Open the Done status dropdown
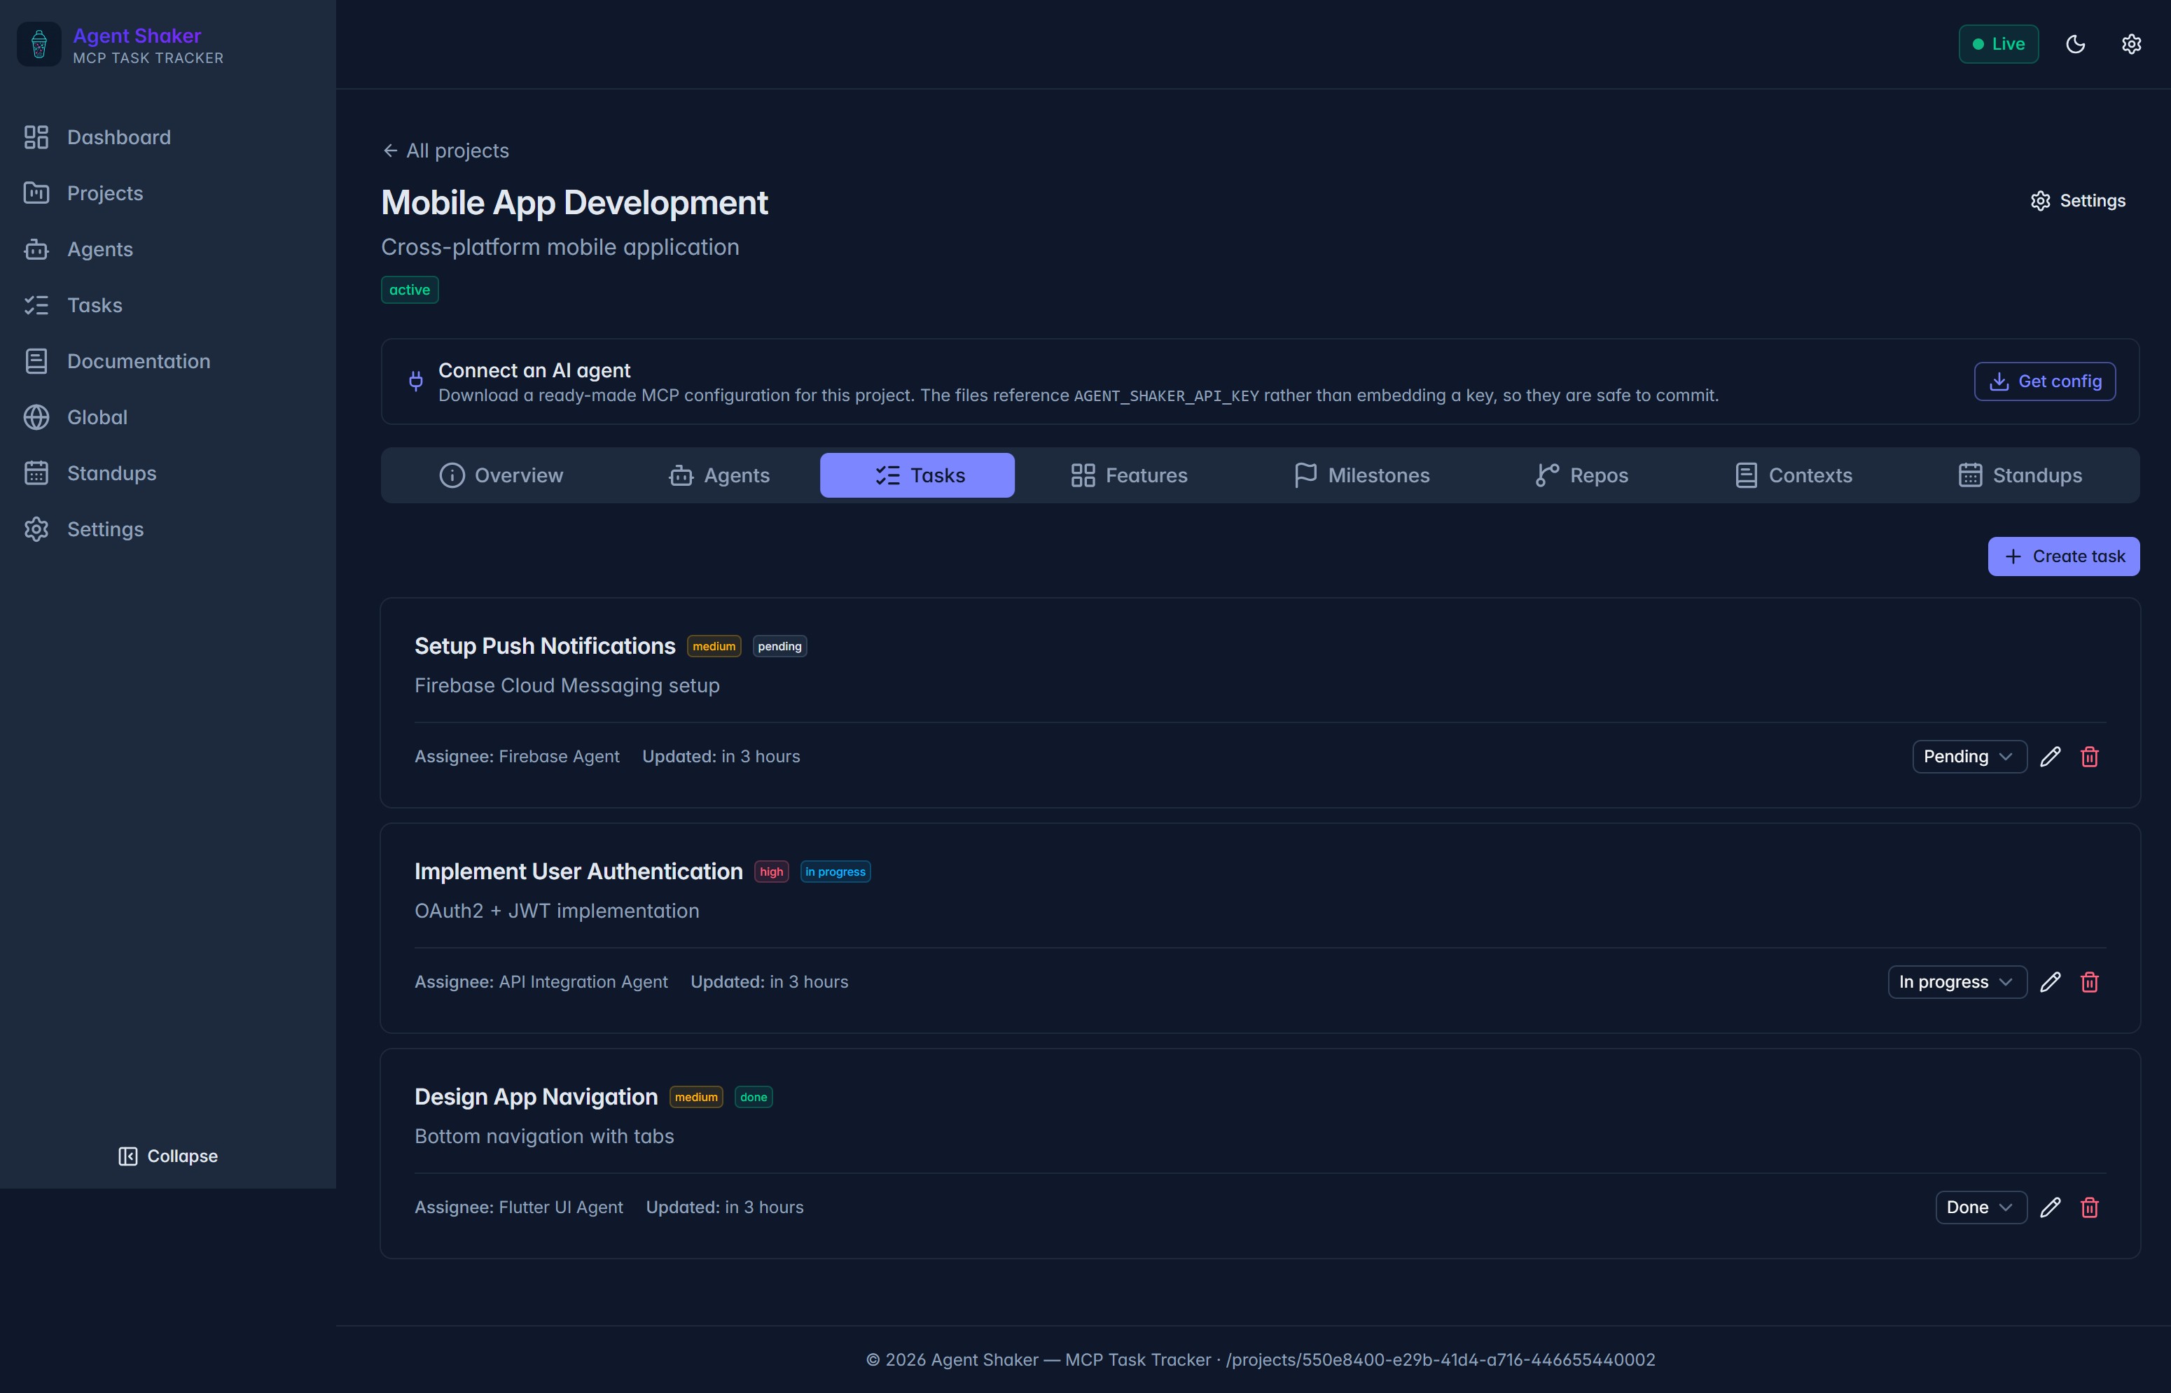The height and width of the screenshot is (1393, 2171). click(1981, 1207)
